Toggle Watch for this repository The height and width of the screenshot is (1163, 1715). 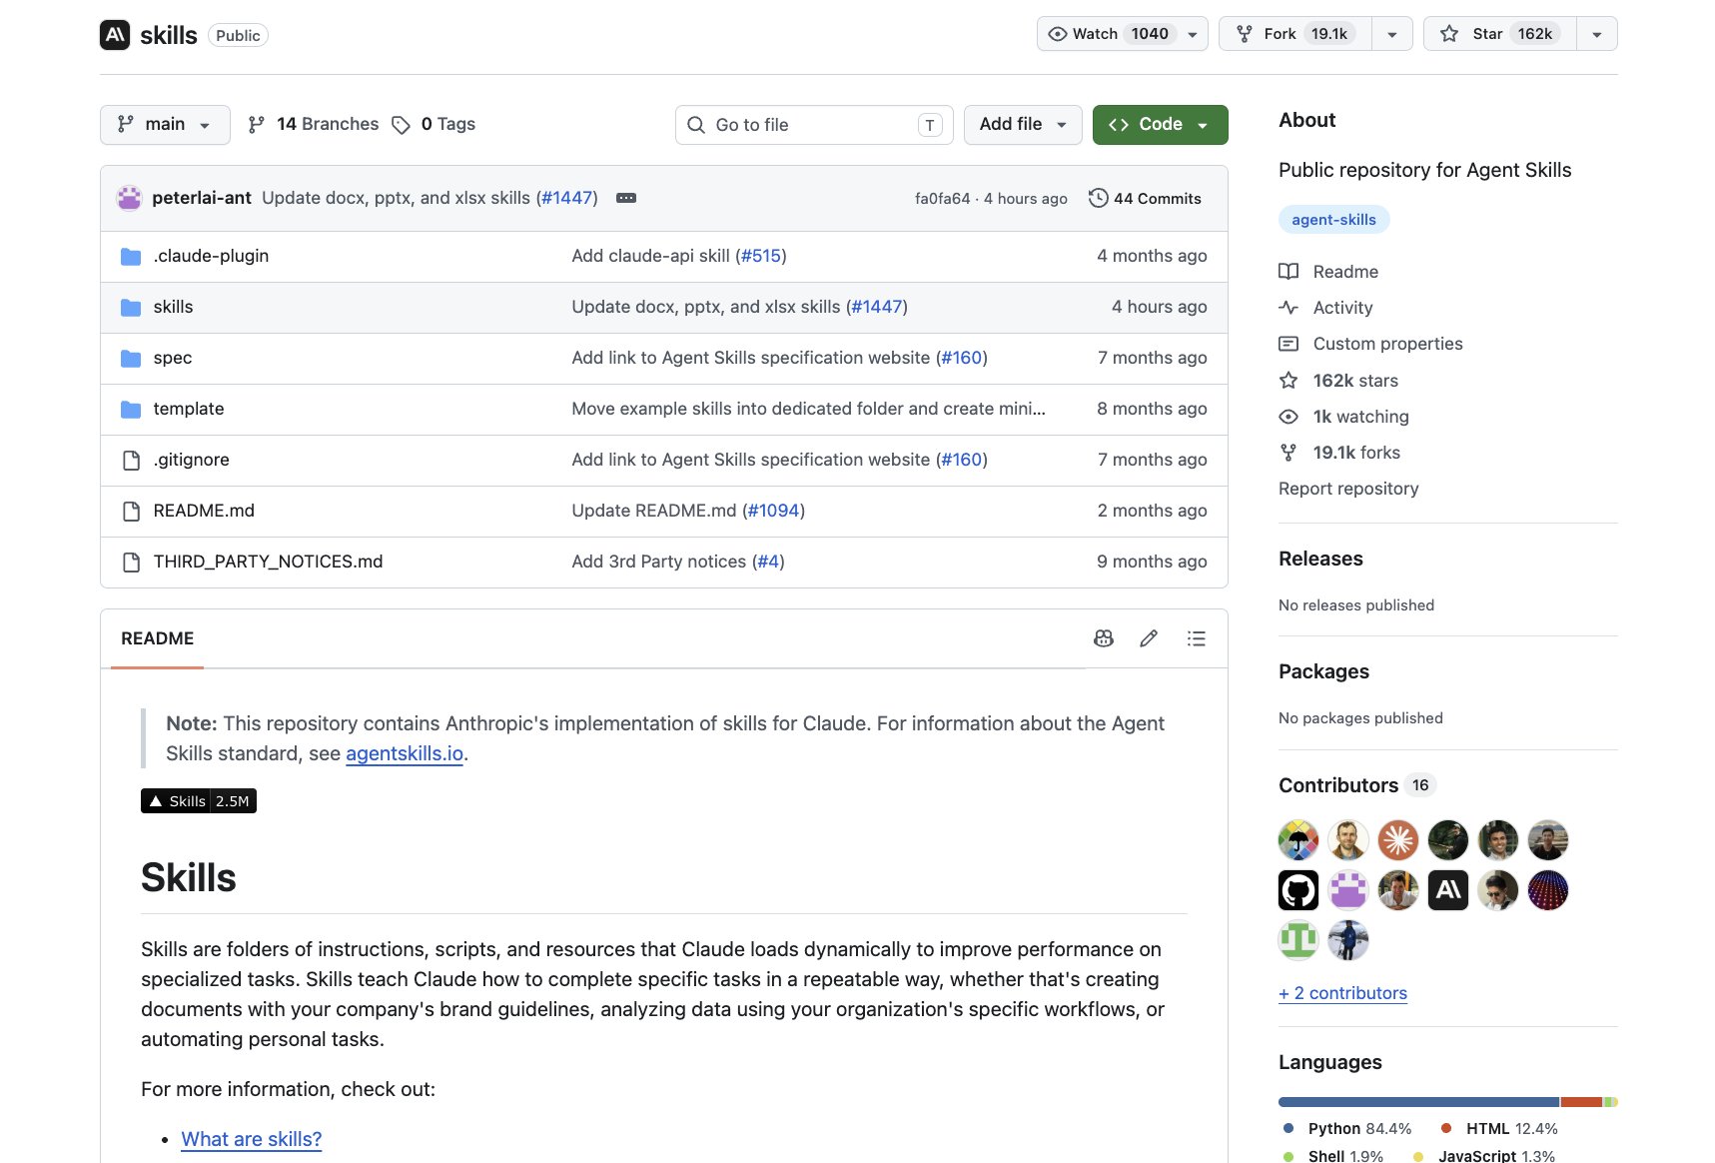[x=1122, y=34]
